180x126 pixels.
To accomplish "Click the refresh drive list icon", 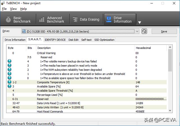I will tap(144, 31).
